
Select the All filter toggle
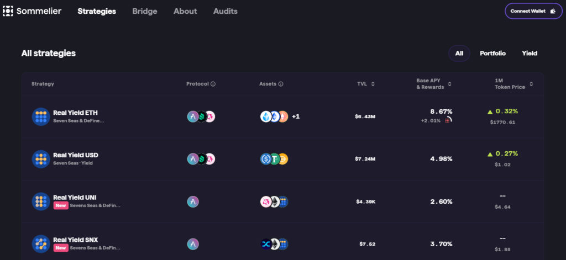[459, 54]
